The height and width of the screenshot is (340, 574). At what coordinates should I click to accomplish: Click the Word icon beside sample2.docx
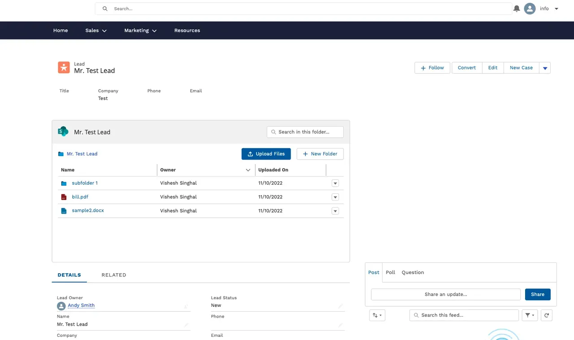64,210
